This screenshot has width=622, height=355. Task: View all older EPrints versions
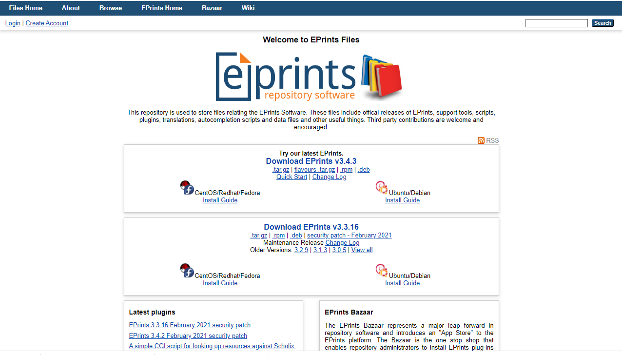coord(362,250)
